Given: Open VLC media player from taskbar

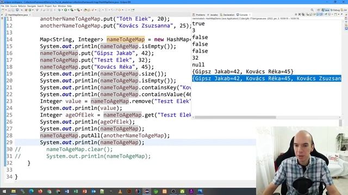Looking at the screenshot, I should pyautogui.click(x=120, y=191).
